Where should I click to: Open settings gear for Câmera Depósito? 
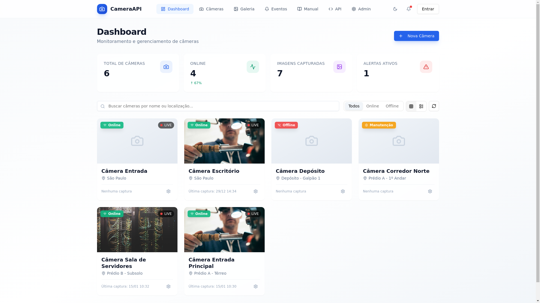click(343, 191)
